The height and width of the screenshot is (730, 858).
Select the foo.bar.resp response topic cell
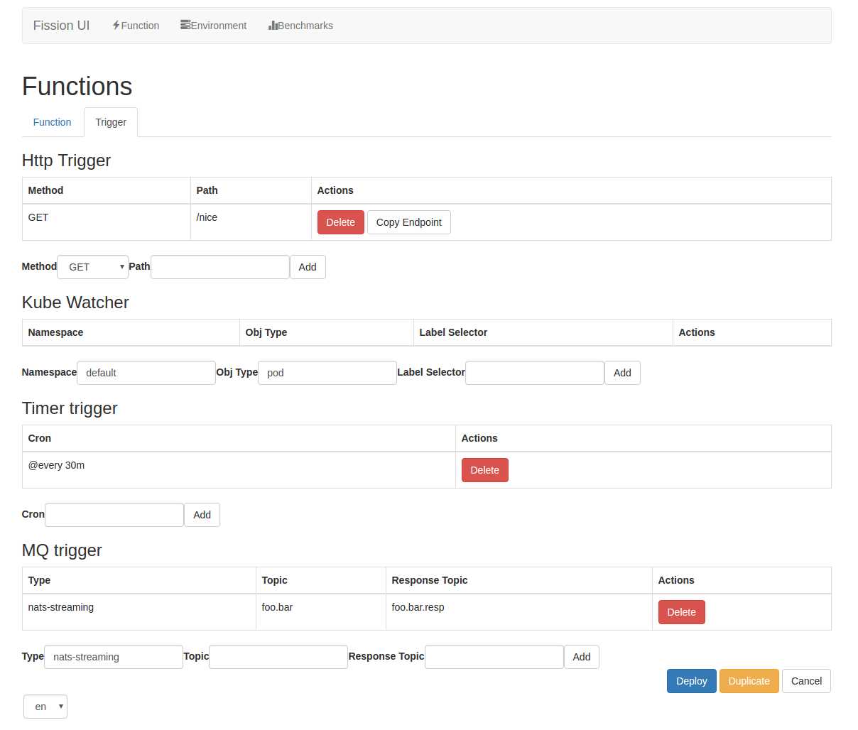click(519, 612)
